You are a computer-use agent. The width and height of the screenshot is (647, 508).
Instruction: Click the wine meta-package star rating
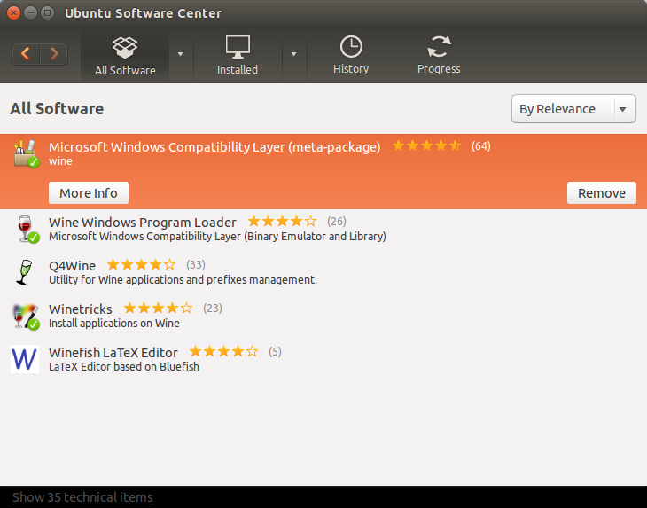[426, 145]
